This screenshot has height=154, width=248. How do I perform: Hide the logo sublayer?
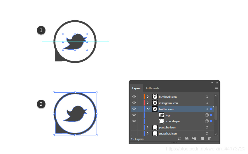pyautogui.click(x=134, y=115)
